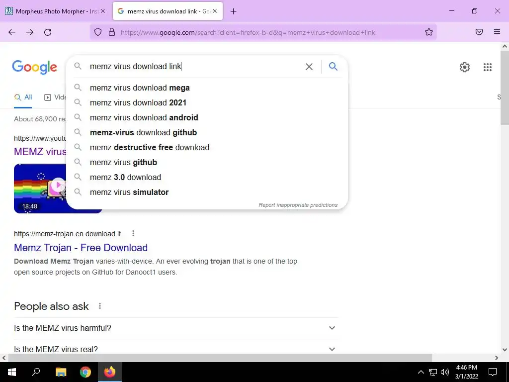
Task: Reload the current page
Action: (x=48, y=32)
